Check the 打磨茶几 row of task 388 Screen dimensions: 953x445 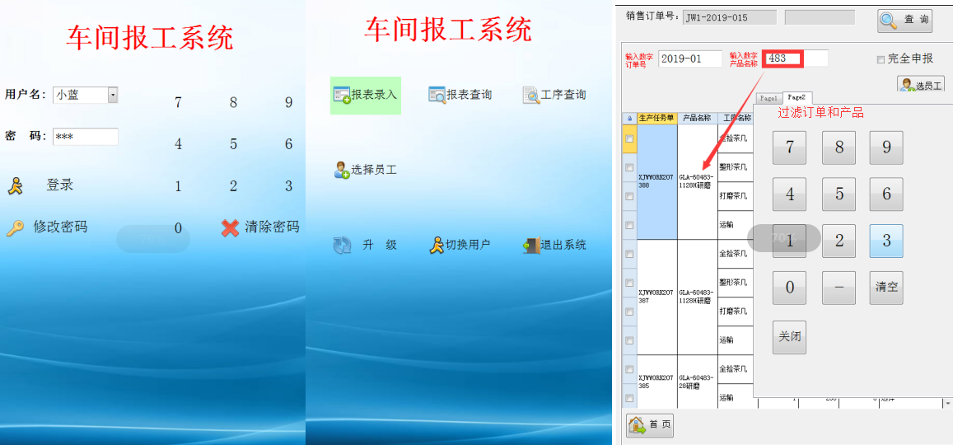(x=629, y=196)
